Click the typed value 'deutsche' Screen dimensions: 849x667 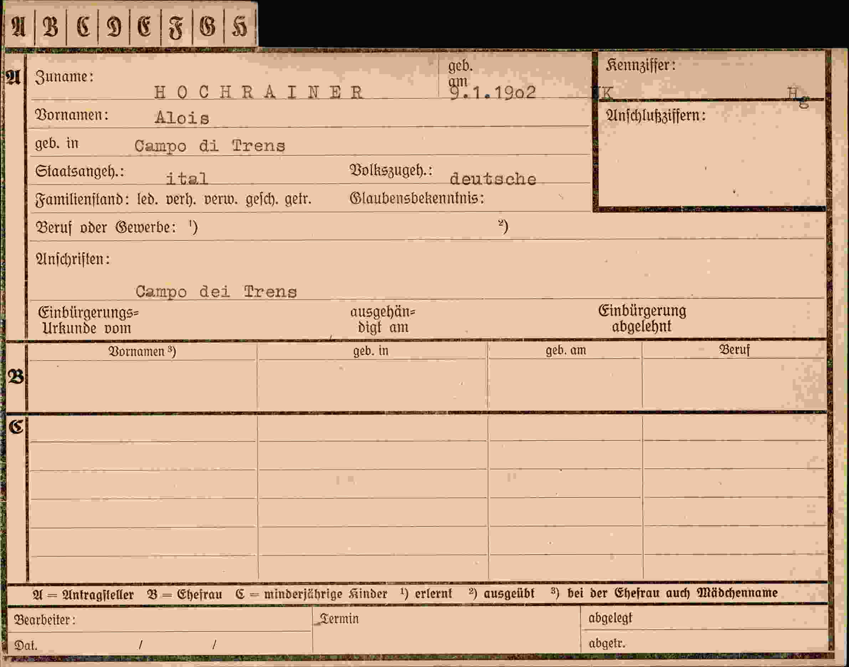pyautogui.click(x=493, y=179)
